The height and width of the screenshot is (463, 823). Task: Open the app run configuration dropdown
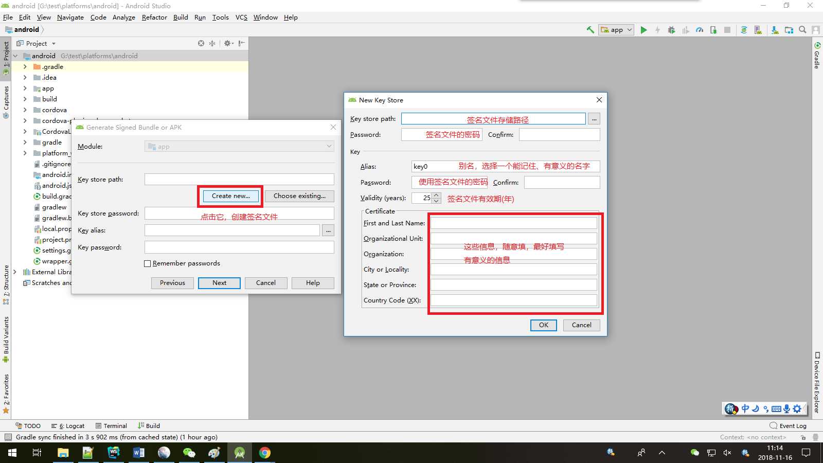tap(617, 30)
